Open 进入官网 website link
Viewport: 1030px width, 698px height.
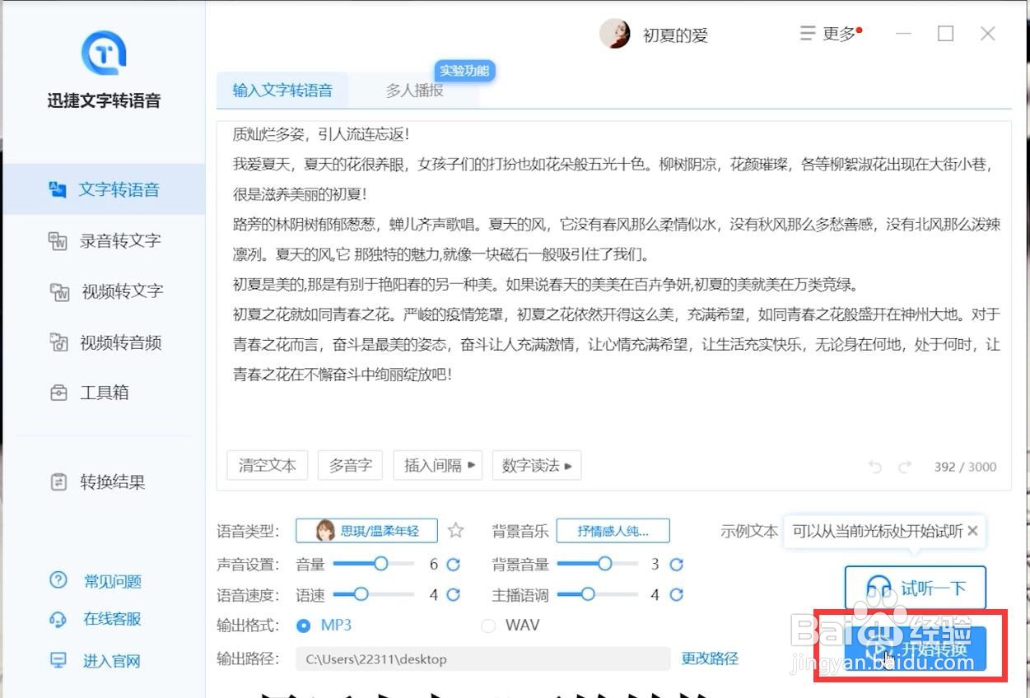pos(112,661)
